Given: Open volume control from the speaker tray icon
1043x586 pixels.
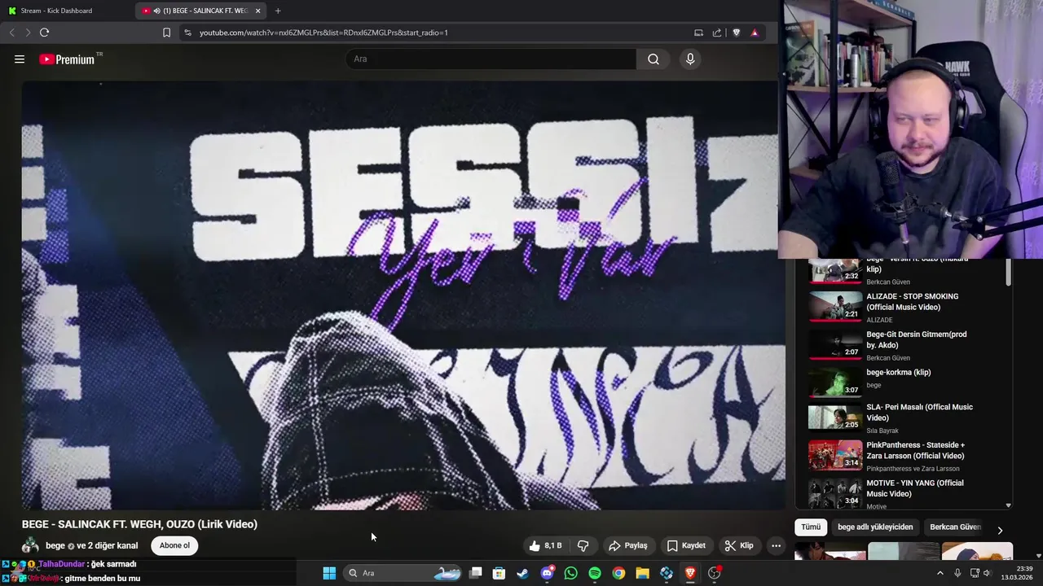Looking at the screenshot, I should pyautogui.click(x=987, y=573).
